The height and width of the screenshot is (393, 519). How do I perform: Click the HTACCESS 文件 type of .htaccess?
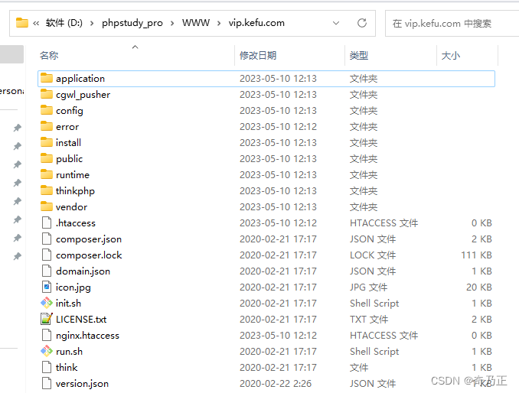[384, 223]
